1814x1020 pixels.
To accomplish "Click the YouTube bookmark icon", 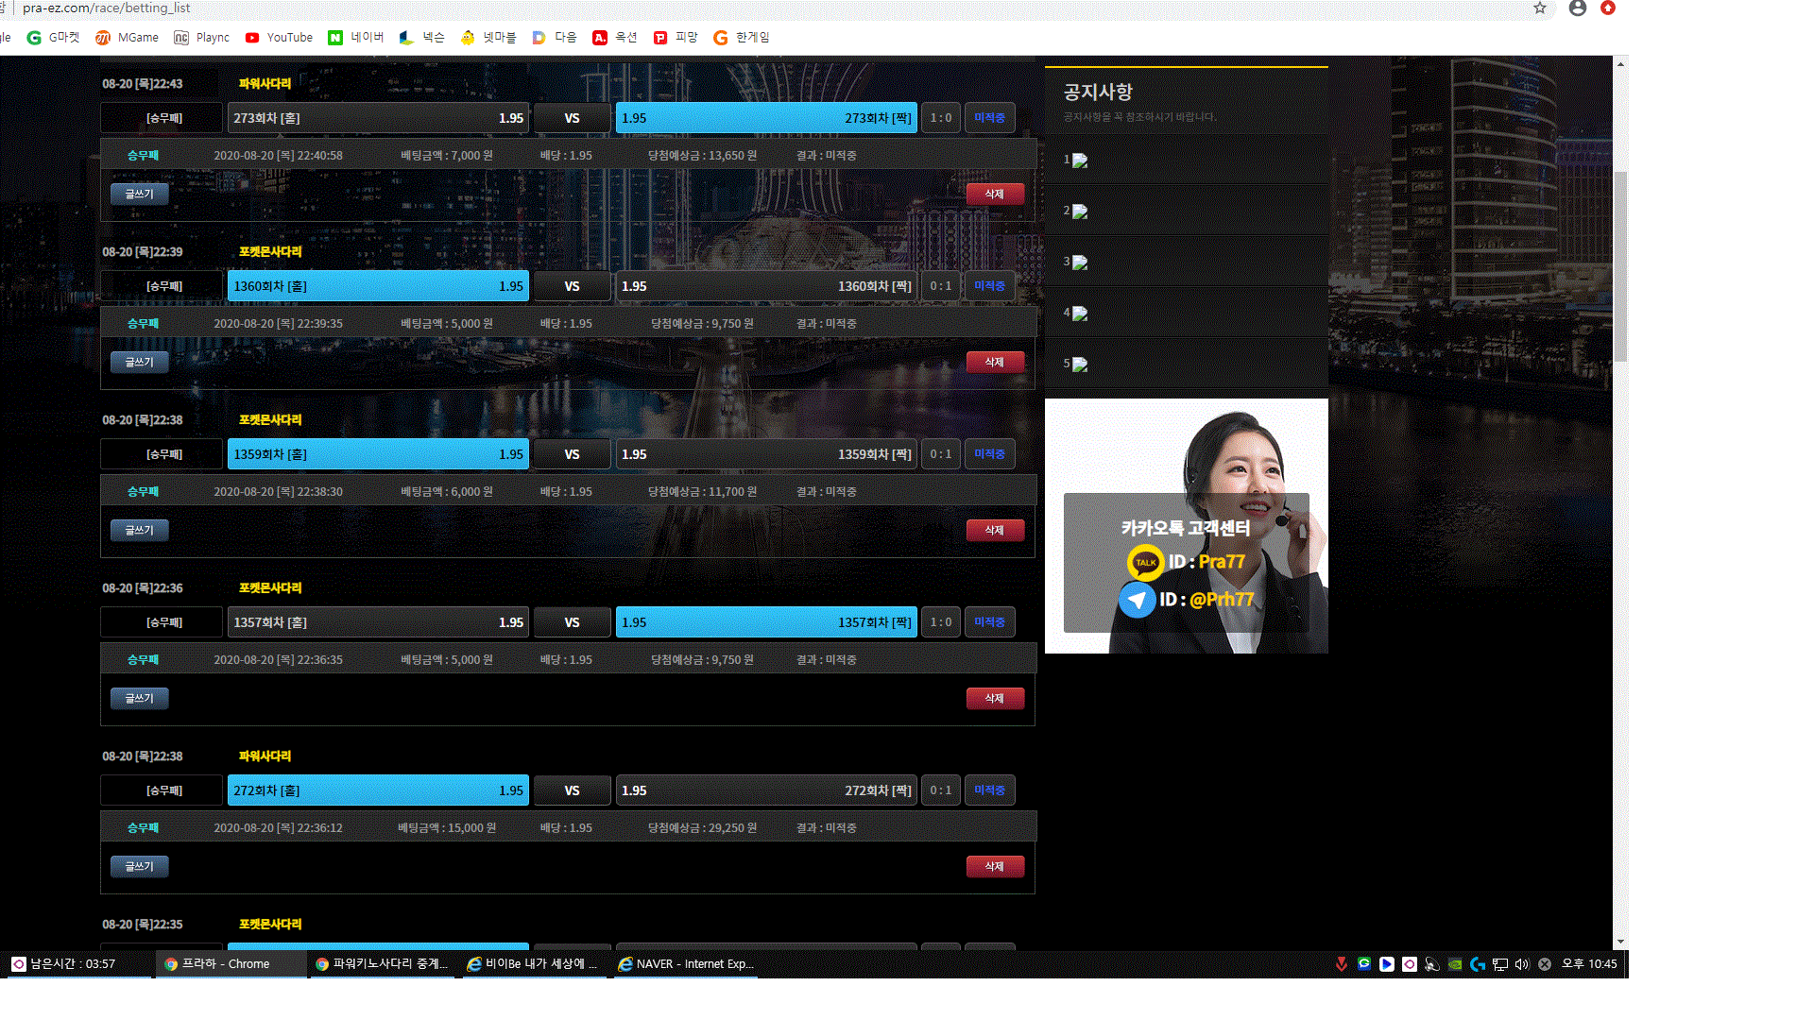I will [252, 38].
